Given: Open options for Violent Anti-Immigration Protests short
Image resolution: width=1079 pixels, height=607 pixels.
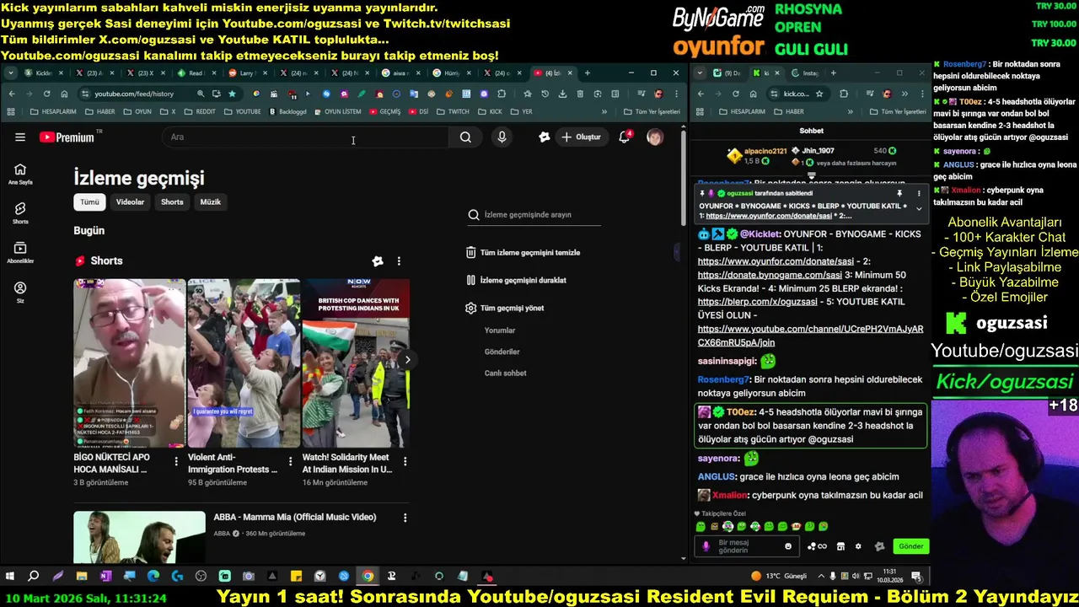Looking at the screenshot, I should (x=291, y=461).
